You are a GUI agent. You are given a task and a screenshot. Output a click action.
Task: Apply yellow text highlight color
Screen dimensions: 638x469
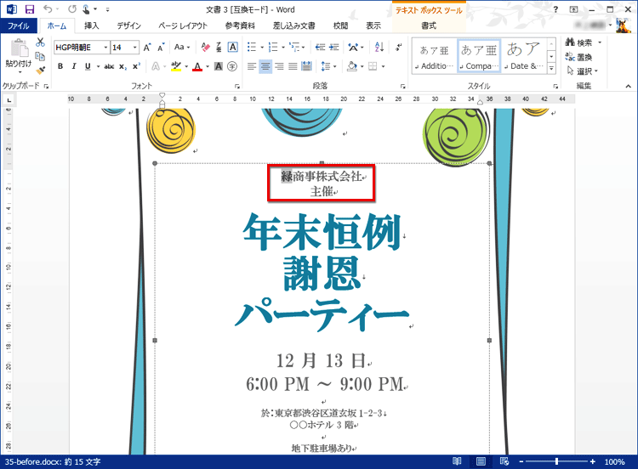176,66
